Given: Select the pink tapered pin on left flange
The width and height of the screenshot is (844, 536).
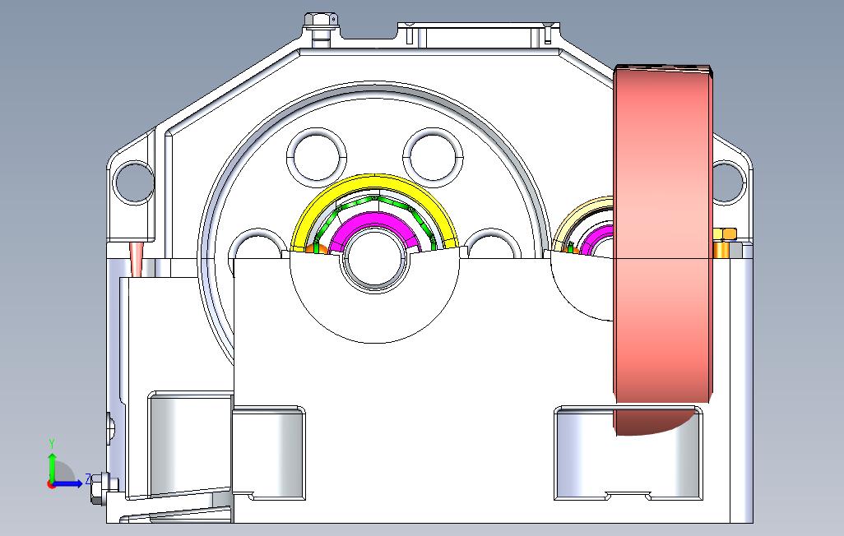Looking at the screenshot, I should (137, 259).
